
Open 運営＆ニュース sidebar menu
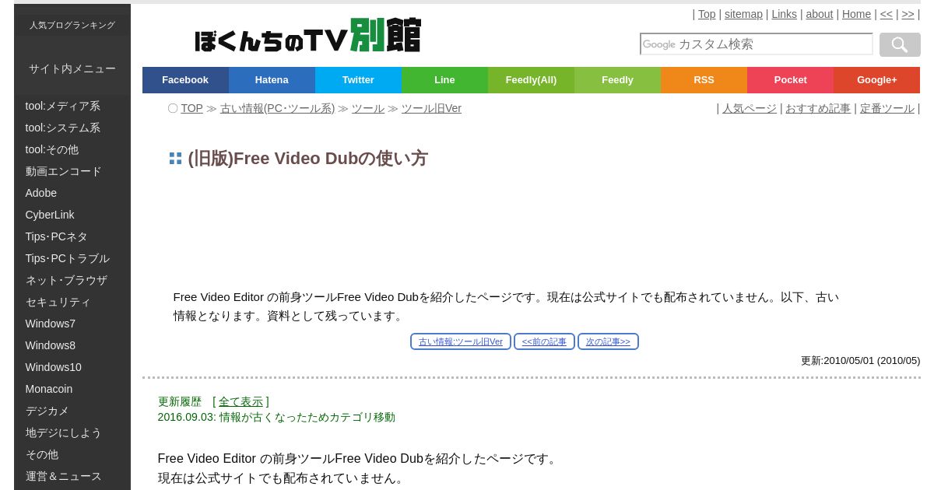click(72, 476)
